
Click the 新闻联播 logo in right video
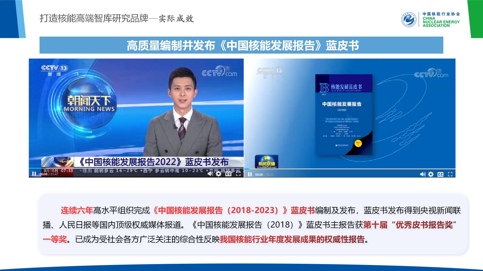266,162
